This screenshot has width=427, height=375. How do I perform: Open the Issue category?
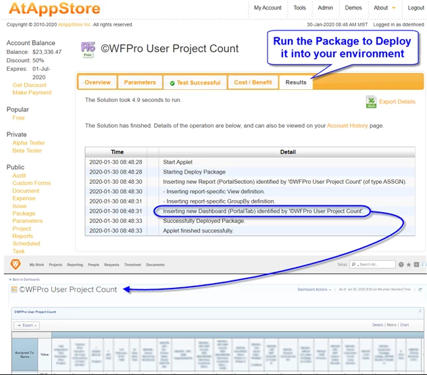(20, 206)
